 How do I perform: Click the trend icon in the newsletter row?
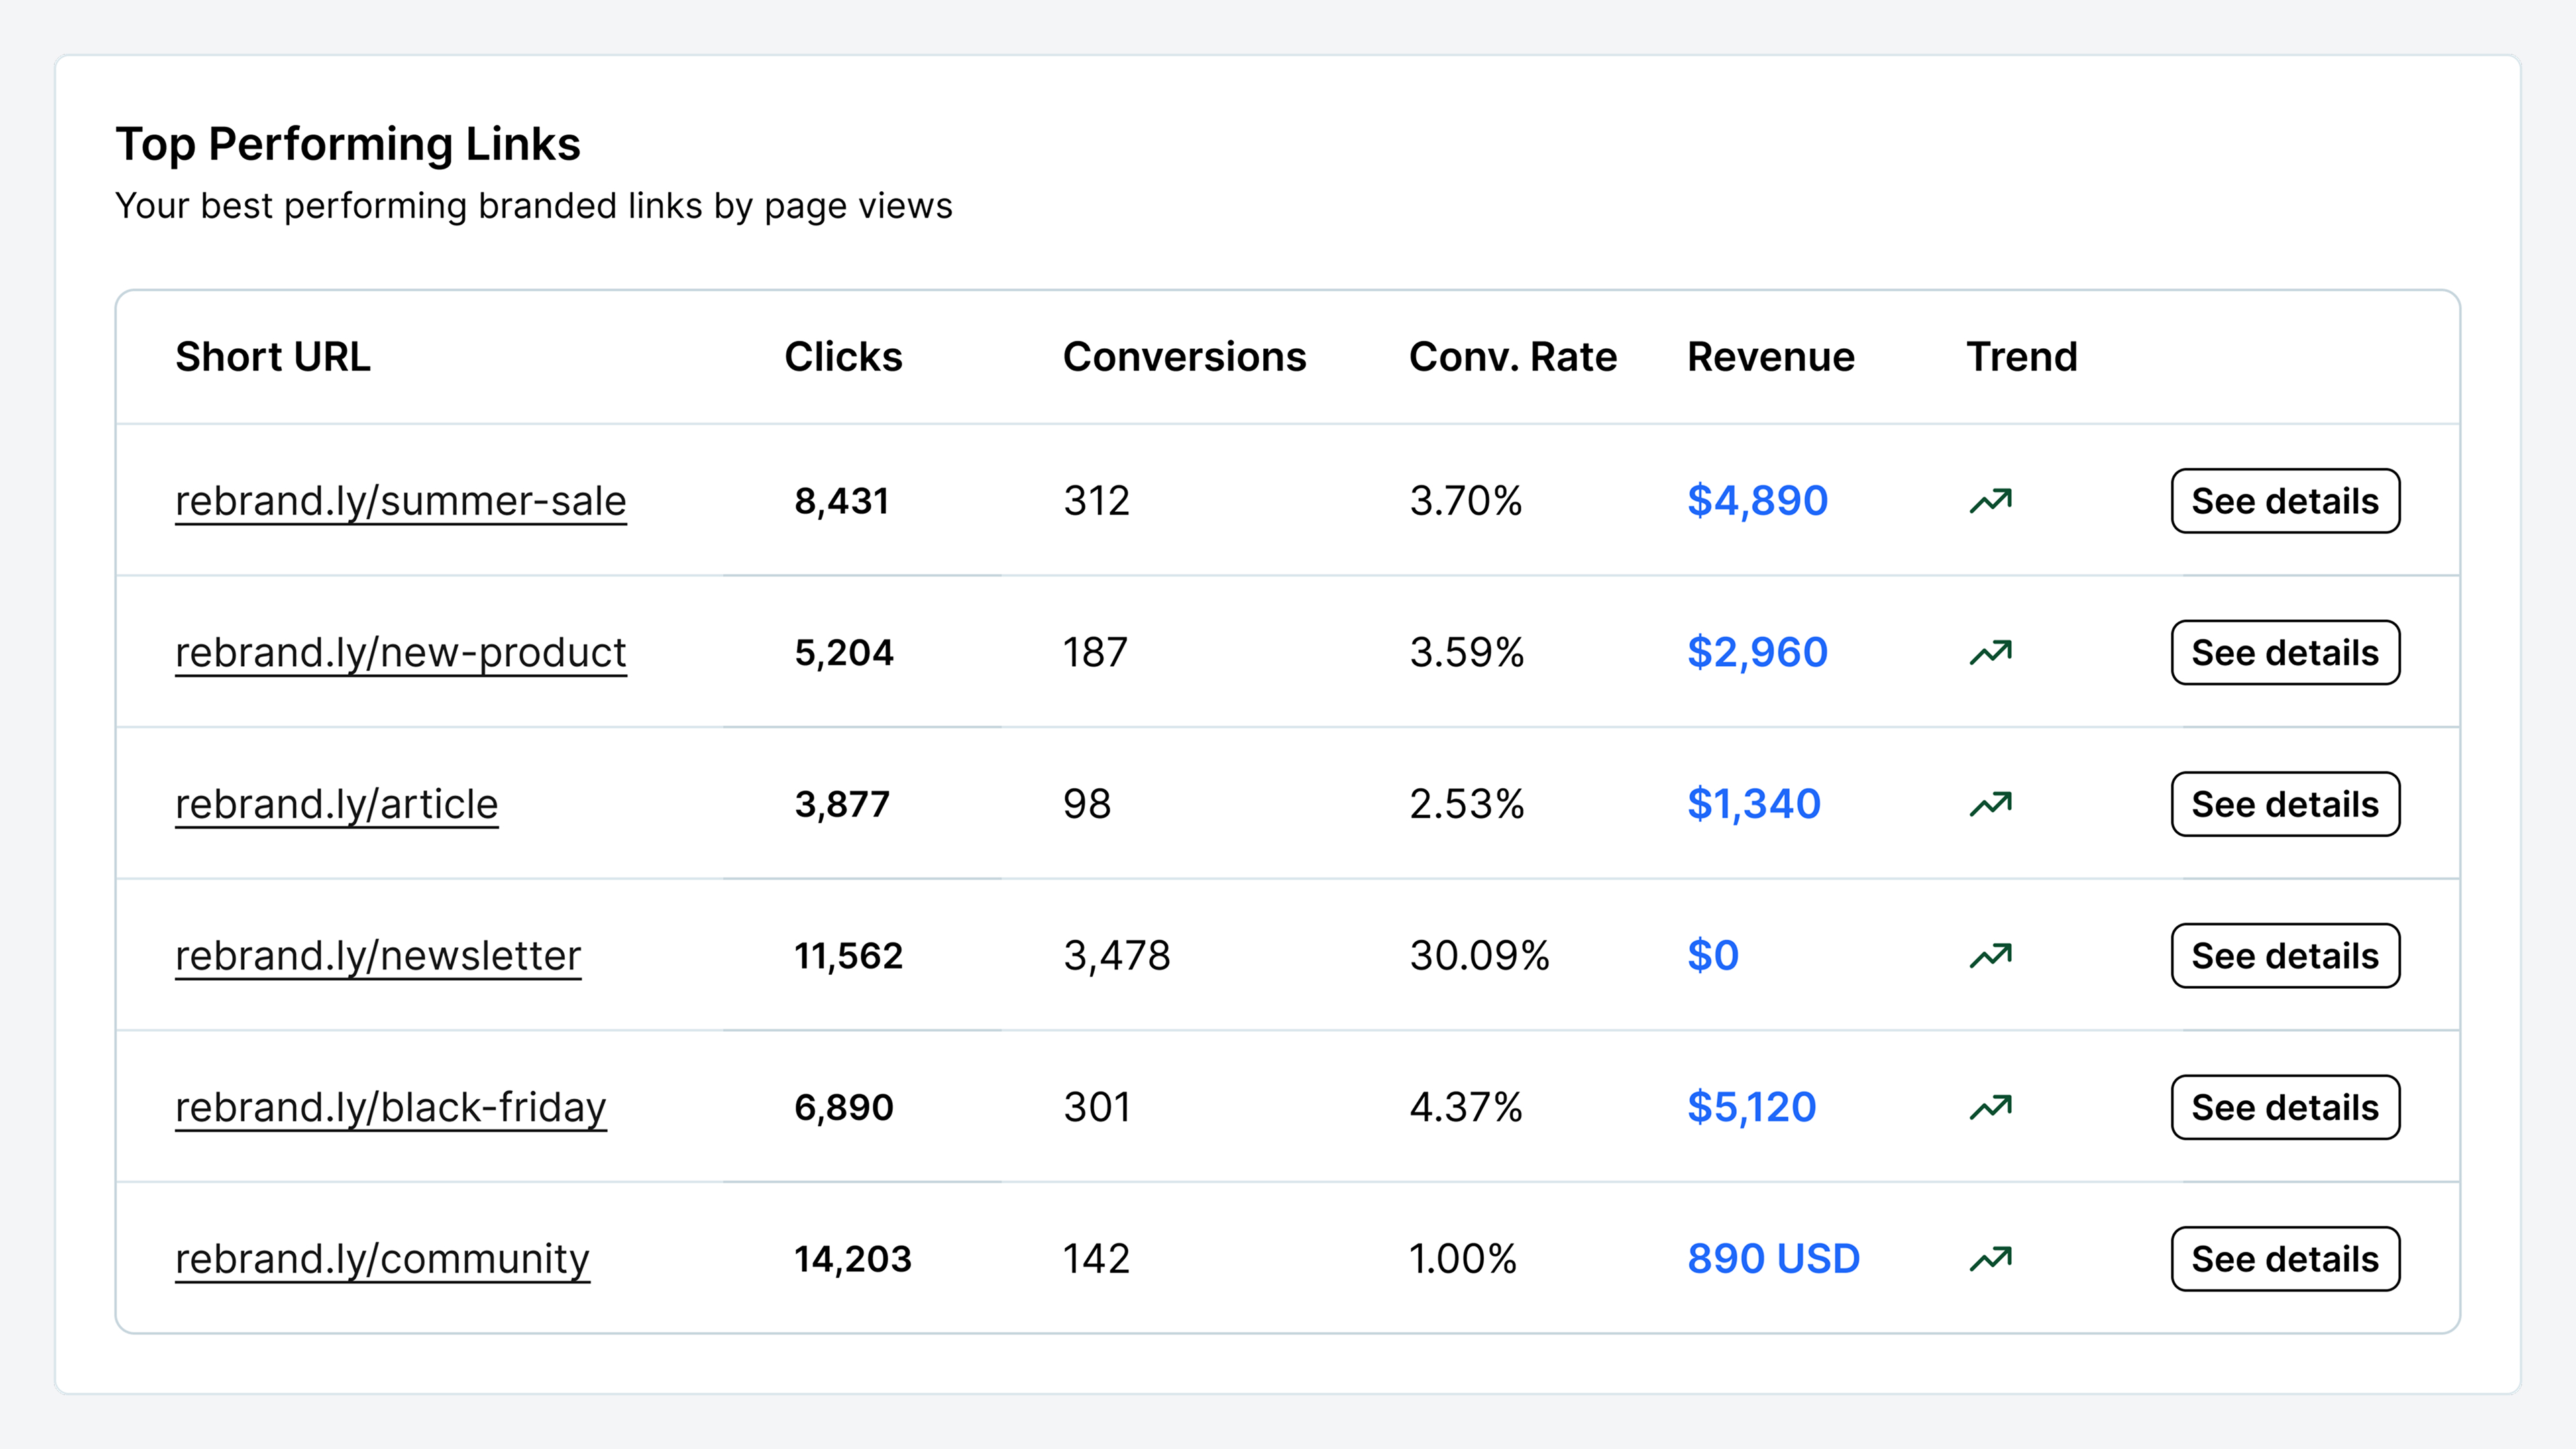1990,956
